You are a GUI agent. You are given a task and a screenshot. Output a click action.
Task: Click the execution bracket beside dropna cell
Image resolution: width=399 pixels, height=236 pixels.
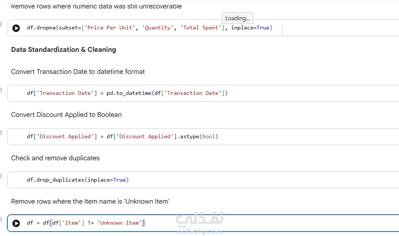1,24
